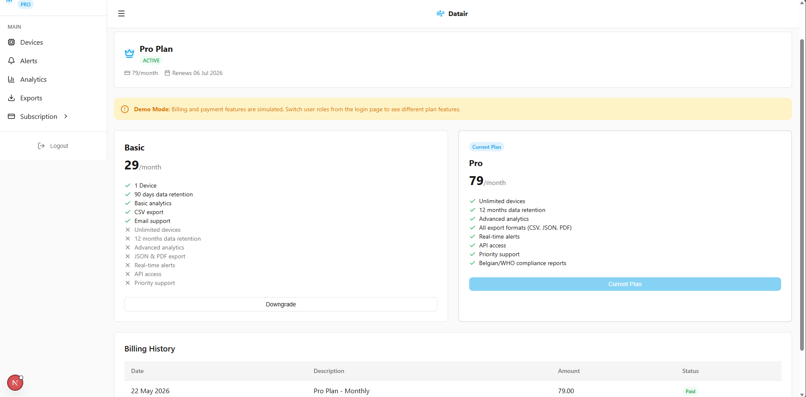The width and height of the screenshot is (806, 397).
Task: Click the Demo Mode warning icon
Action: click(125, 109)
